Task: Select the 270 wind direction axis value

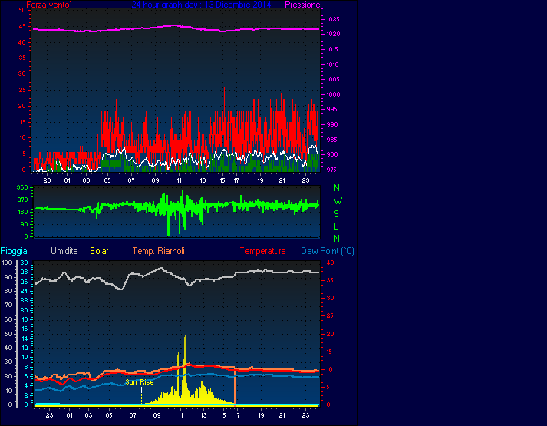Action: click(22, 200)
